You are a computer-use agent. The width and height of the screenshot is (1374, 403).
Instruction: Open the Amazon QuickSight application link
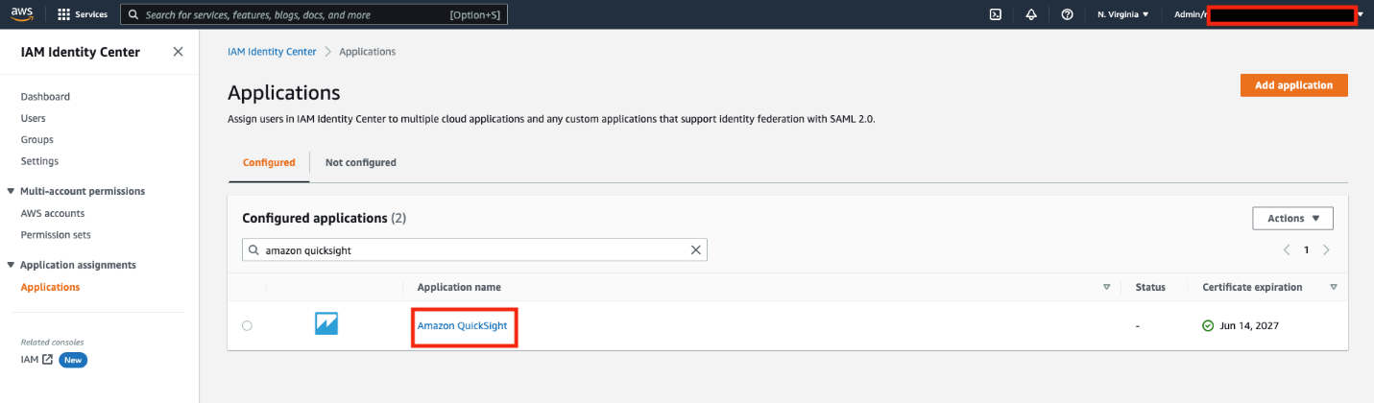(462, 326)
